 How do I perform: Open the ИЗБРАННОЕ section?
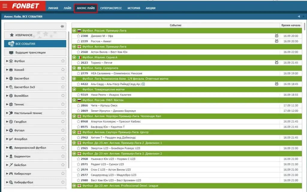(x=35, y=35)
